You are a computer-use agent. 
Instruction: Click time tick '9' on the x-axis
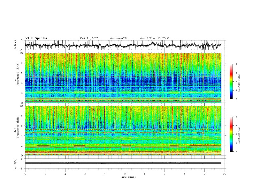(204, 174)
